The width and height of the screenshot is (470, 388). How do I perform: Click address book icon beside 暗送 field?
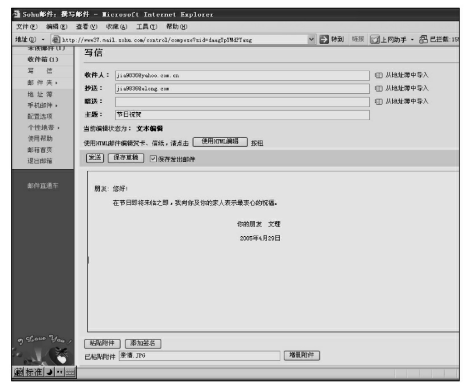click(378, 102)
